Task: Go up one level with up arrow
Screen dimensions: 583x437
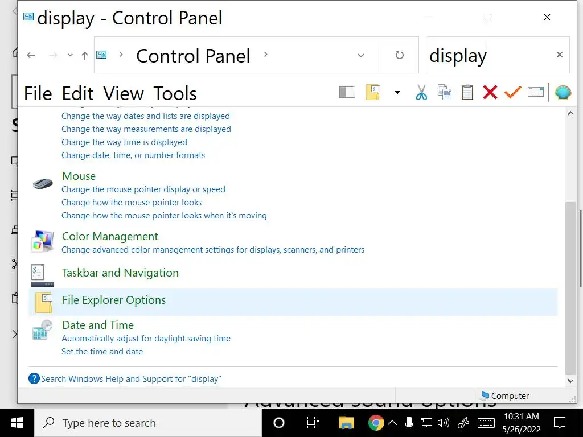Action: 85,56
